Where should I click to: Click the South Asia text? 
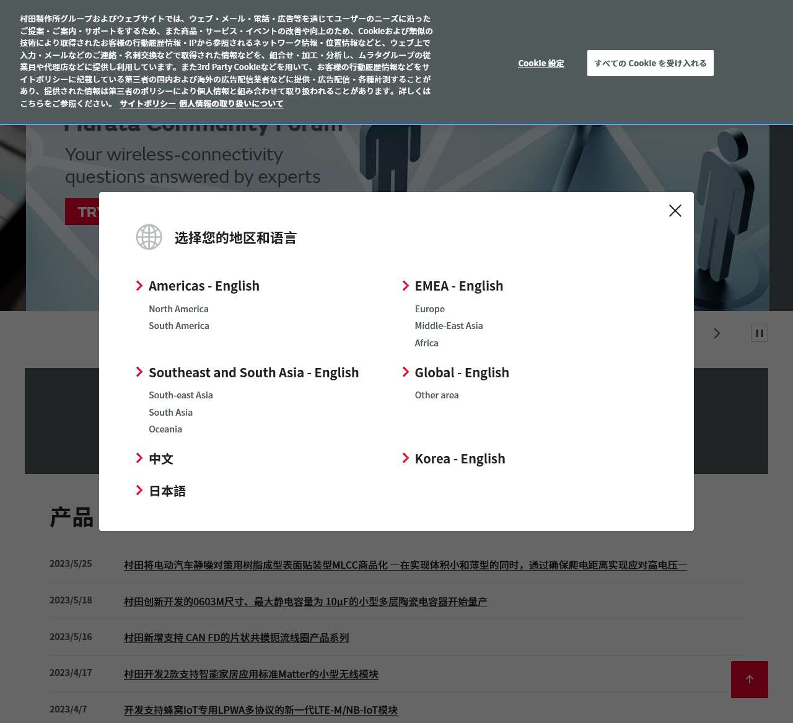pyautogui.click(x=170, y=412)
